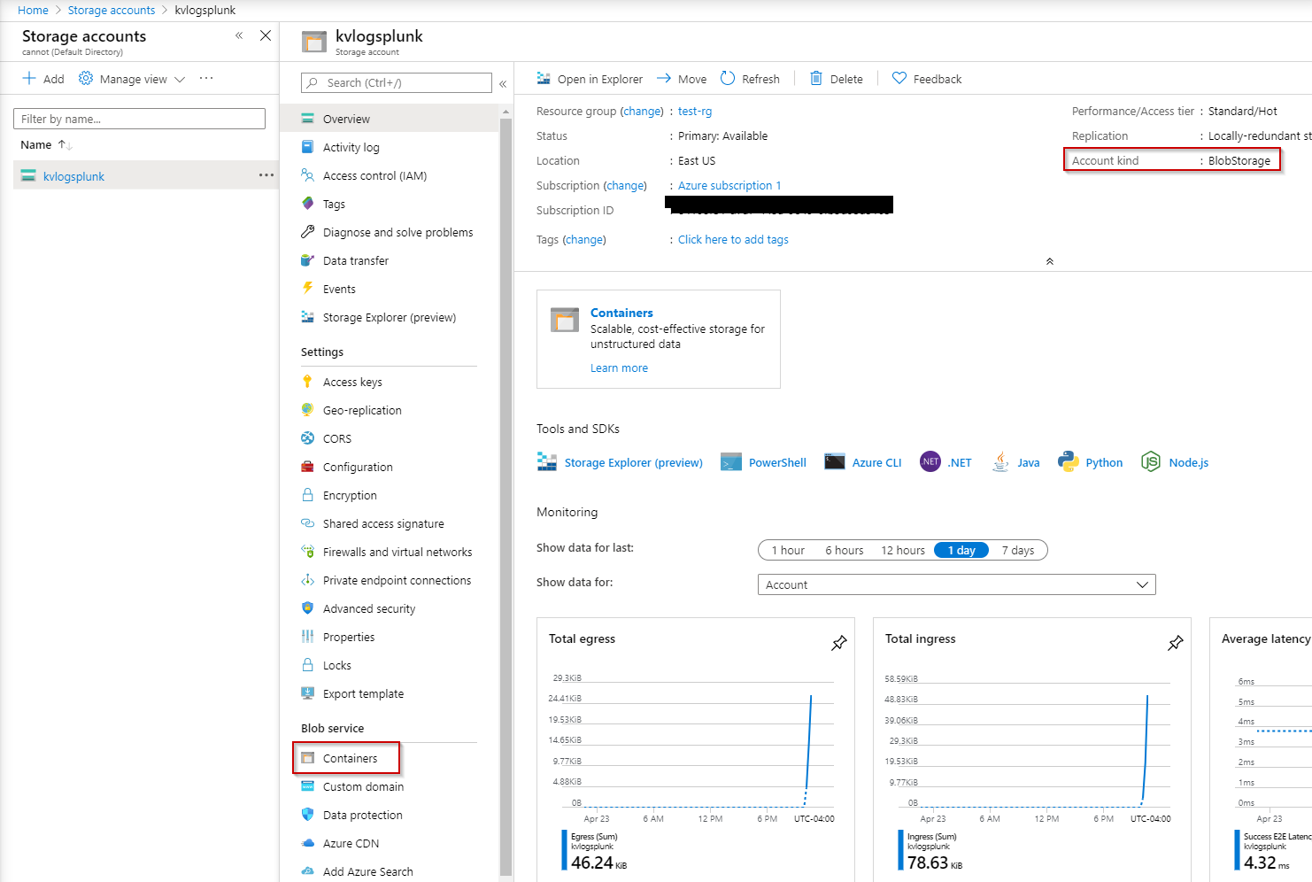The image size is (1312, 882).
Task: Open the test-rg resource group link
Action: (x=695, y=111)
